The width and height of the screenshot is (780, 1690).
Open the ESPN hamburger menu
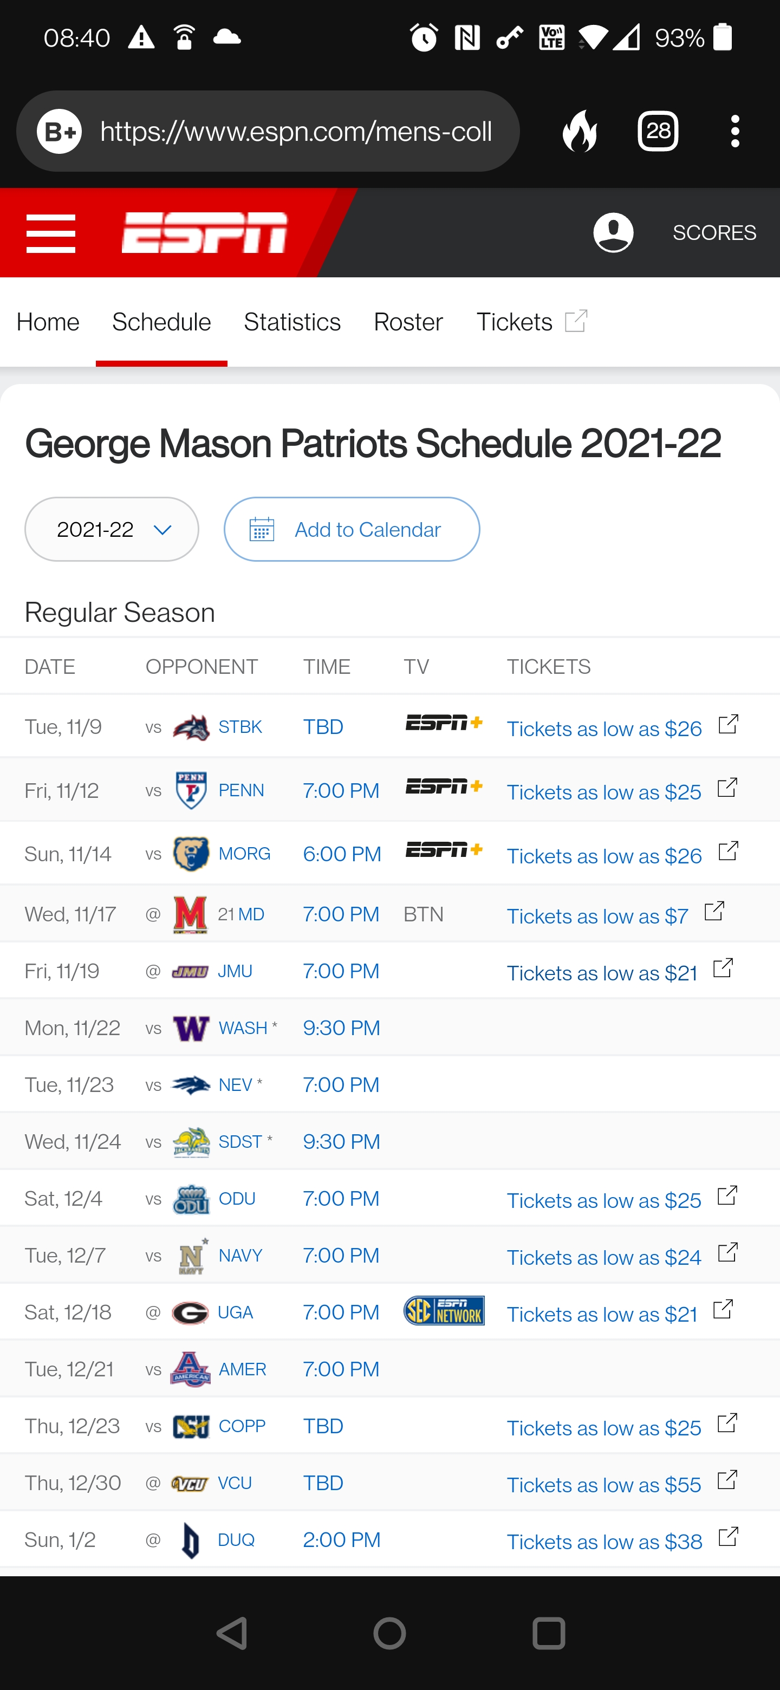pos(50,233)
